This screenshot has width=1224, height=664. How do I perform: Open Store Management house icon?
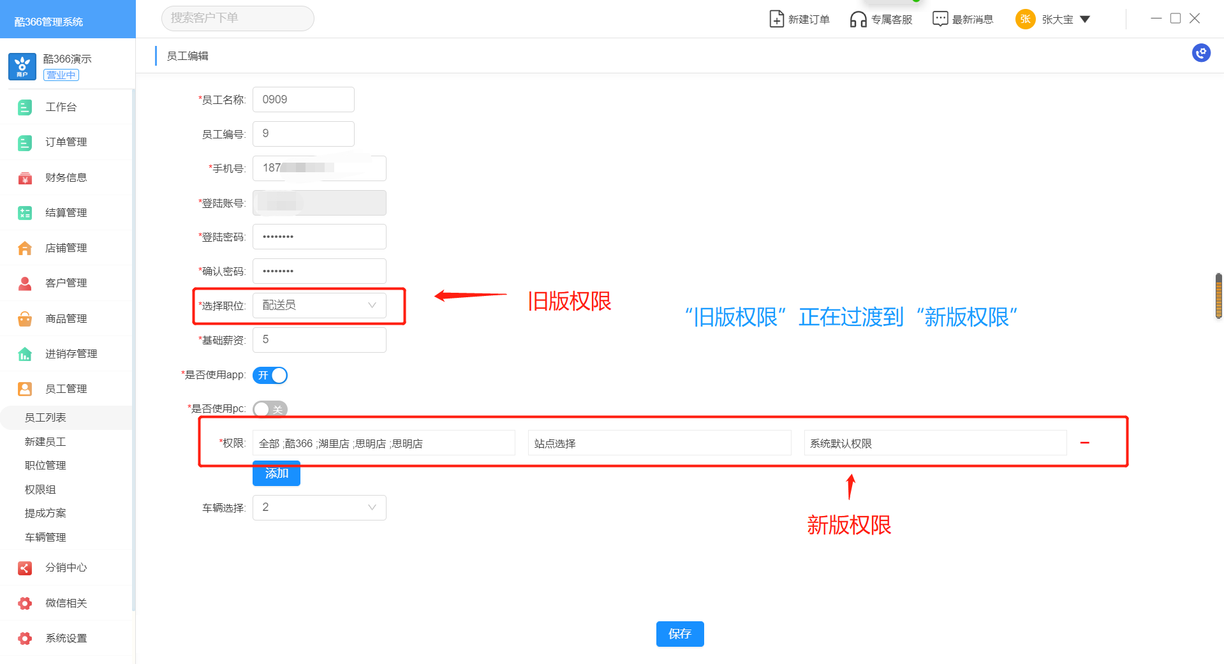tap(25, 248)
